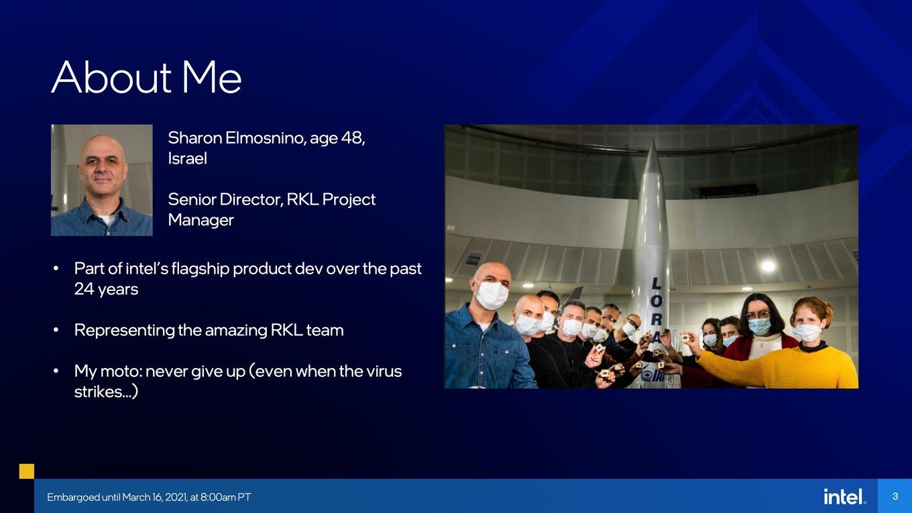Select the speaker headshot photo
Viewport: 912px width, 513px height.
102,180
